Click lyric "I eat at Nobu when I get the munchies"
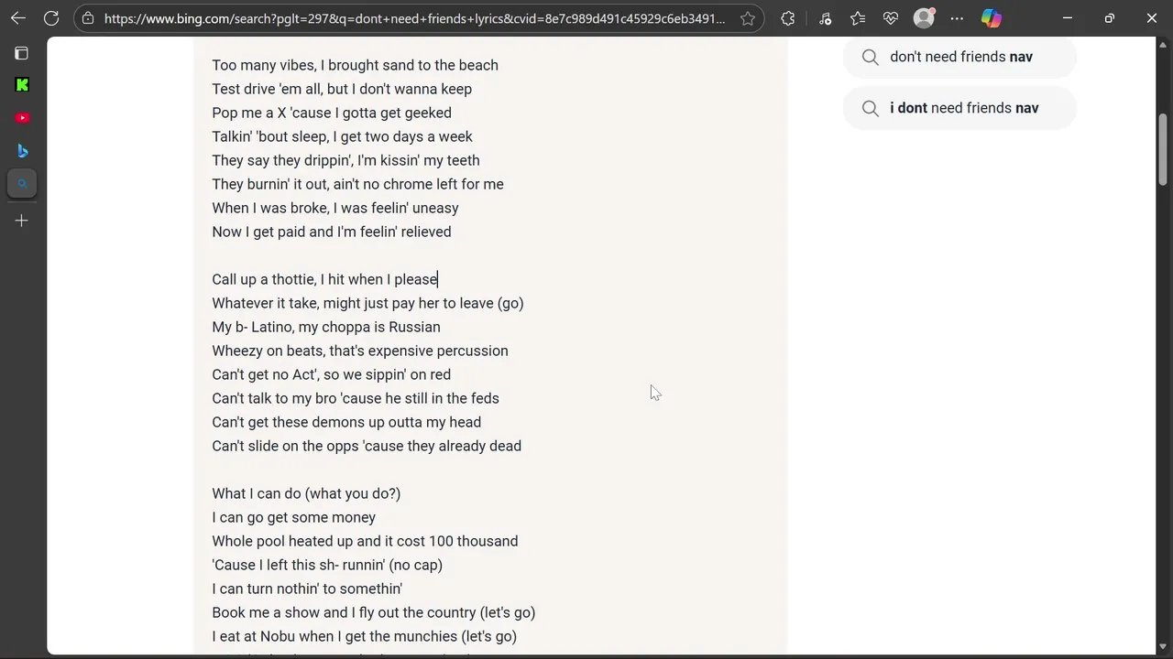1173x659 pixels. [334, 636]
